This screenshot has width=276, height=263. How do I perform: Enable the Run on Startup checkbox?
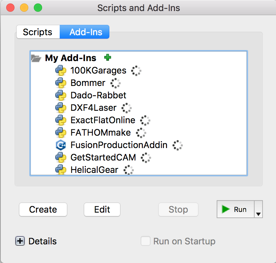coord(146,241)
